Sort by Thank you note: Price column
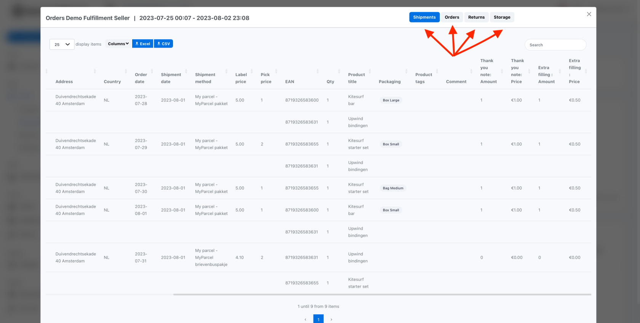 coord(517,71)
